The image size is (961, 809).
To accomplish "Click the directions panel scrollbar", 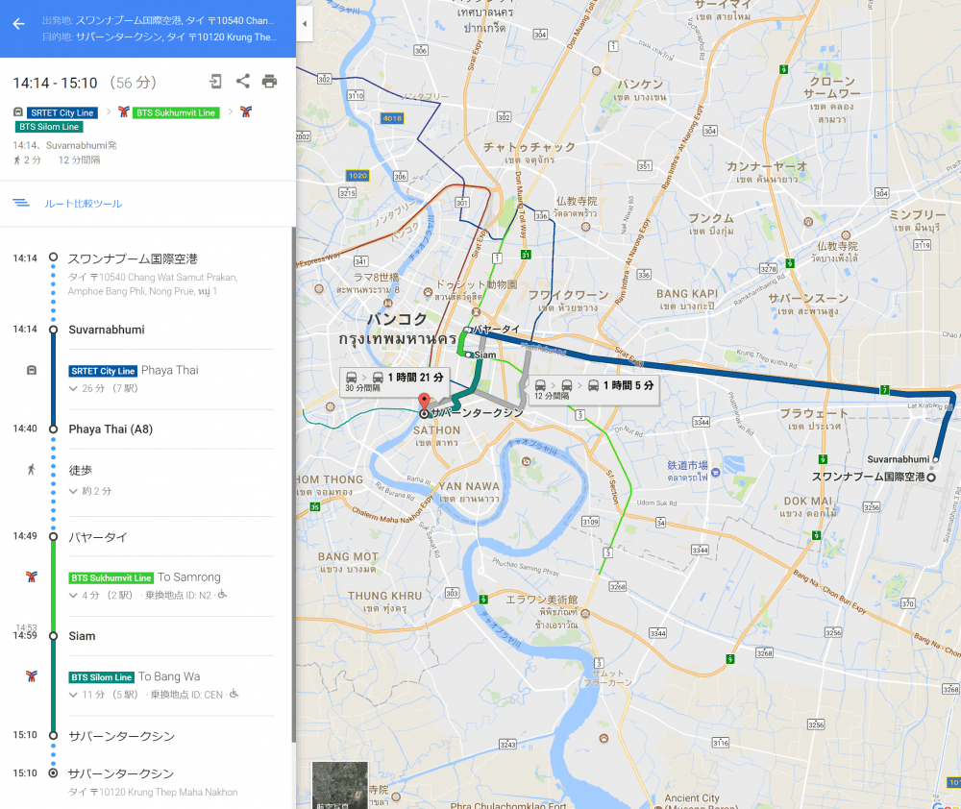I will pyautogui.click(x=293, y=484).
